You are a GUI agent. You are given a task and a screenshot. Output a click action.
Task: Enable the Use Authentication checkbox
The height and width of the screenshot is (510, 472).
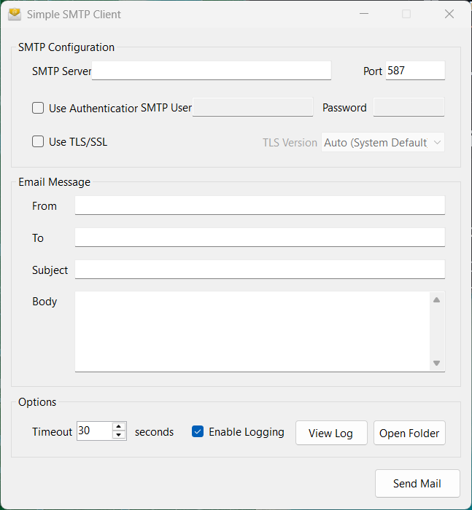point(38,109)
